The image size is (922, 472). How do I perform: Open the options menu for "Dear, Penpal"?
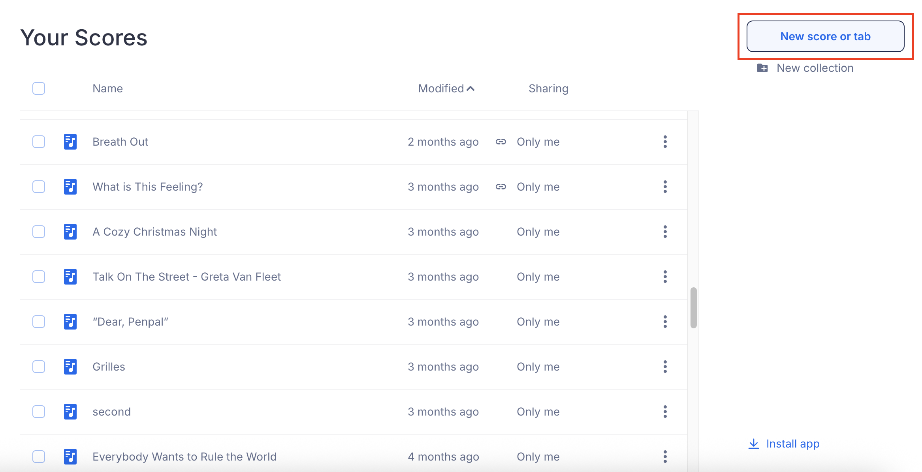[x=665, y=322]
